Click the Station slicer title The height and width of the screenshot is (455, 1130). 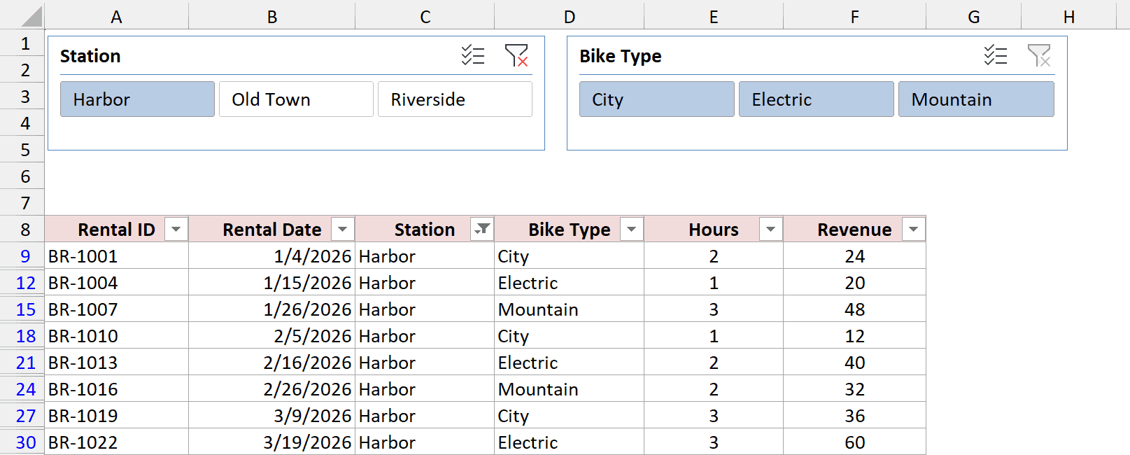pyautogui.click(x=90, y=56)
